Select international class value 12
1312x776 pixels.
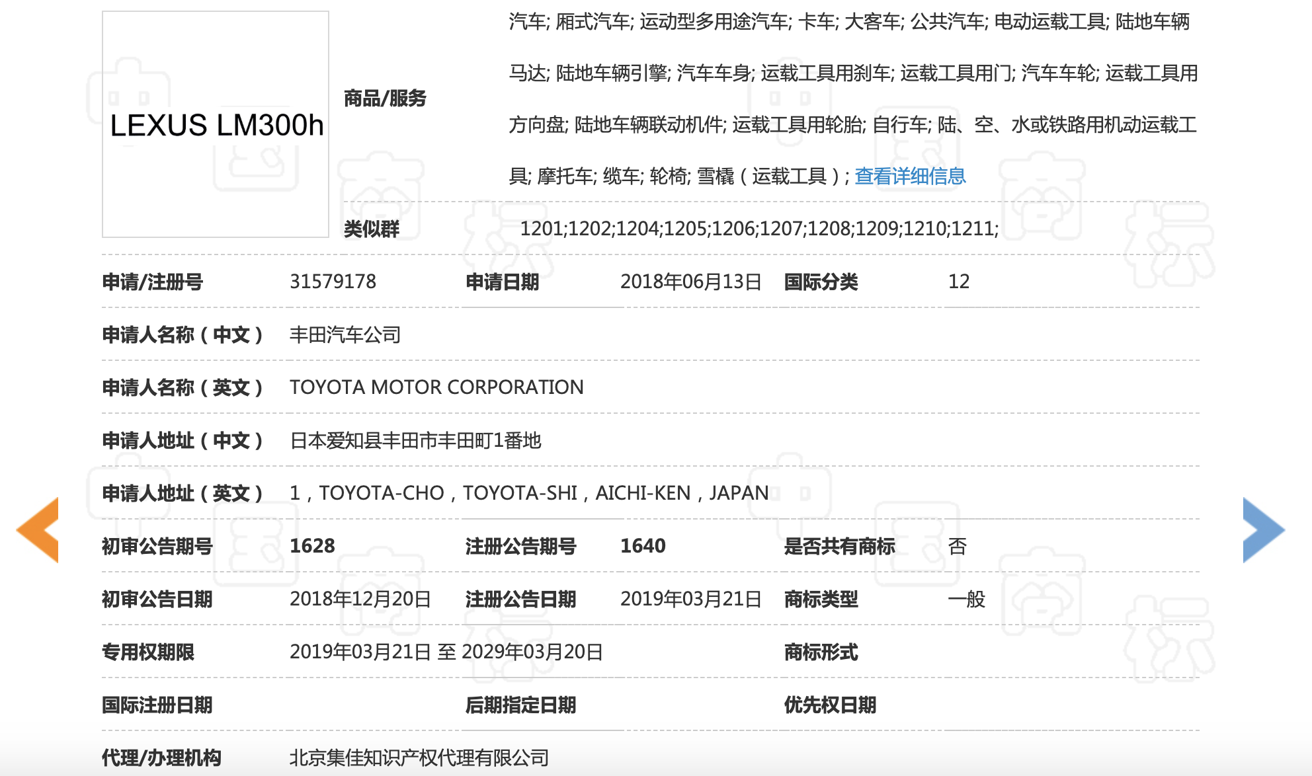pyautogui.click(x=959, y=282)
